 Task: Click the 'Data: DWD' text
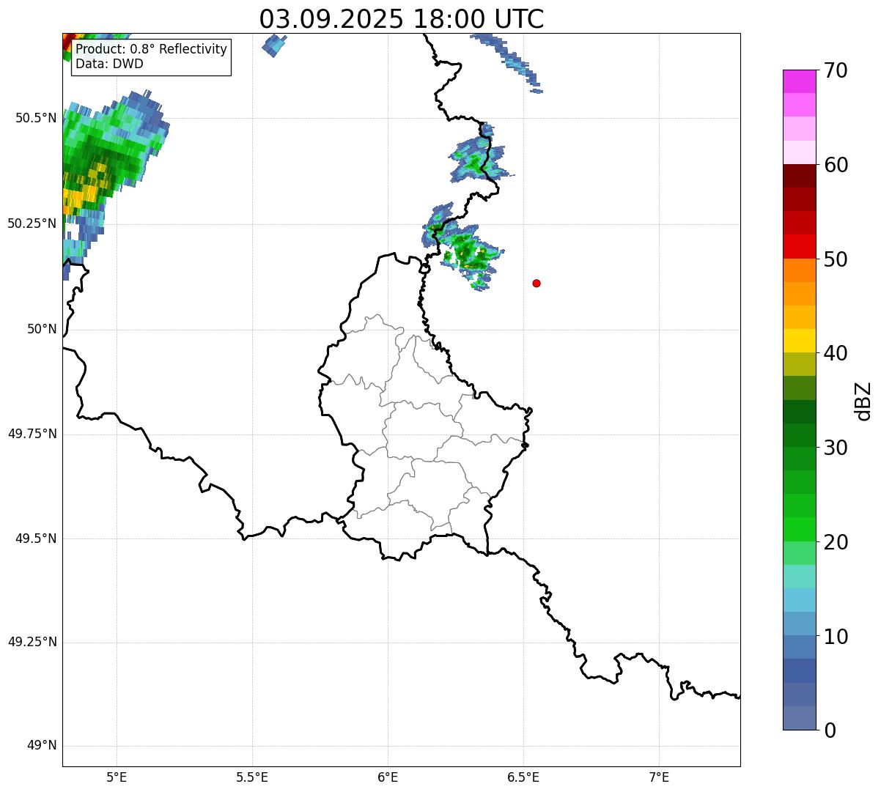point(110,64)
